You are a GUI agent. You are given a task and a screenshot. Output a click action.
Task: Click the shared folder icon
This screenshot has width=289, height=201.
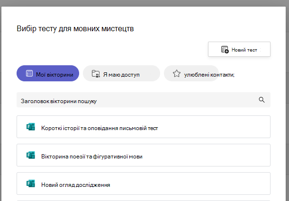pos(96,74)
